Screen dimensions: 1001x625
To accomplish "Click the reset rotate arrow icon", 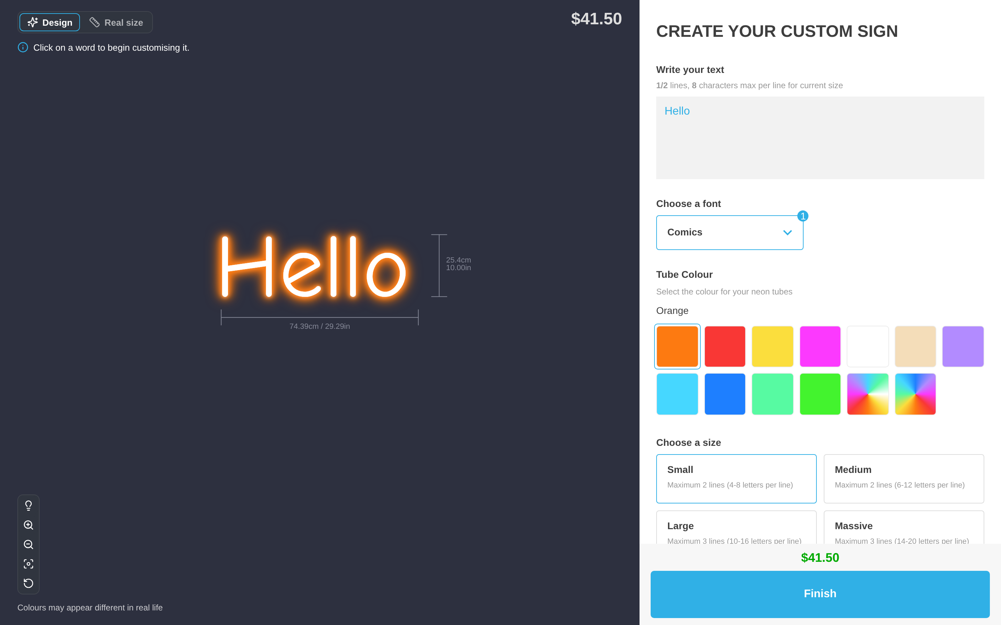I will [28, 583].
